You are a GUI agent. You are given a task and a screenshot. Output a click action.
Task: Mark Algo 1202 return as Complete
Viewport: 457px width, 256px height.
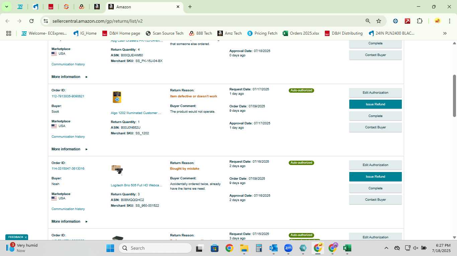pos(375,116)
